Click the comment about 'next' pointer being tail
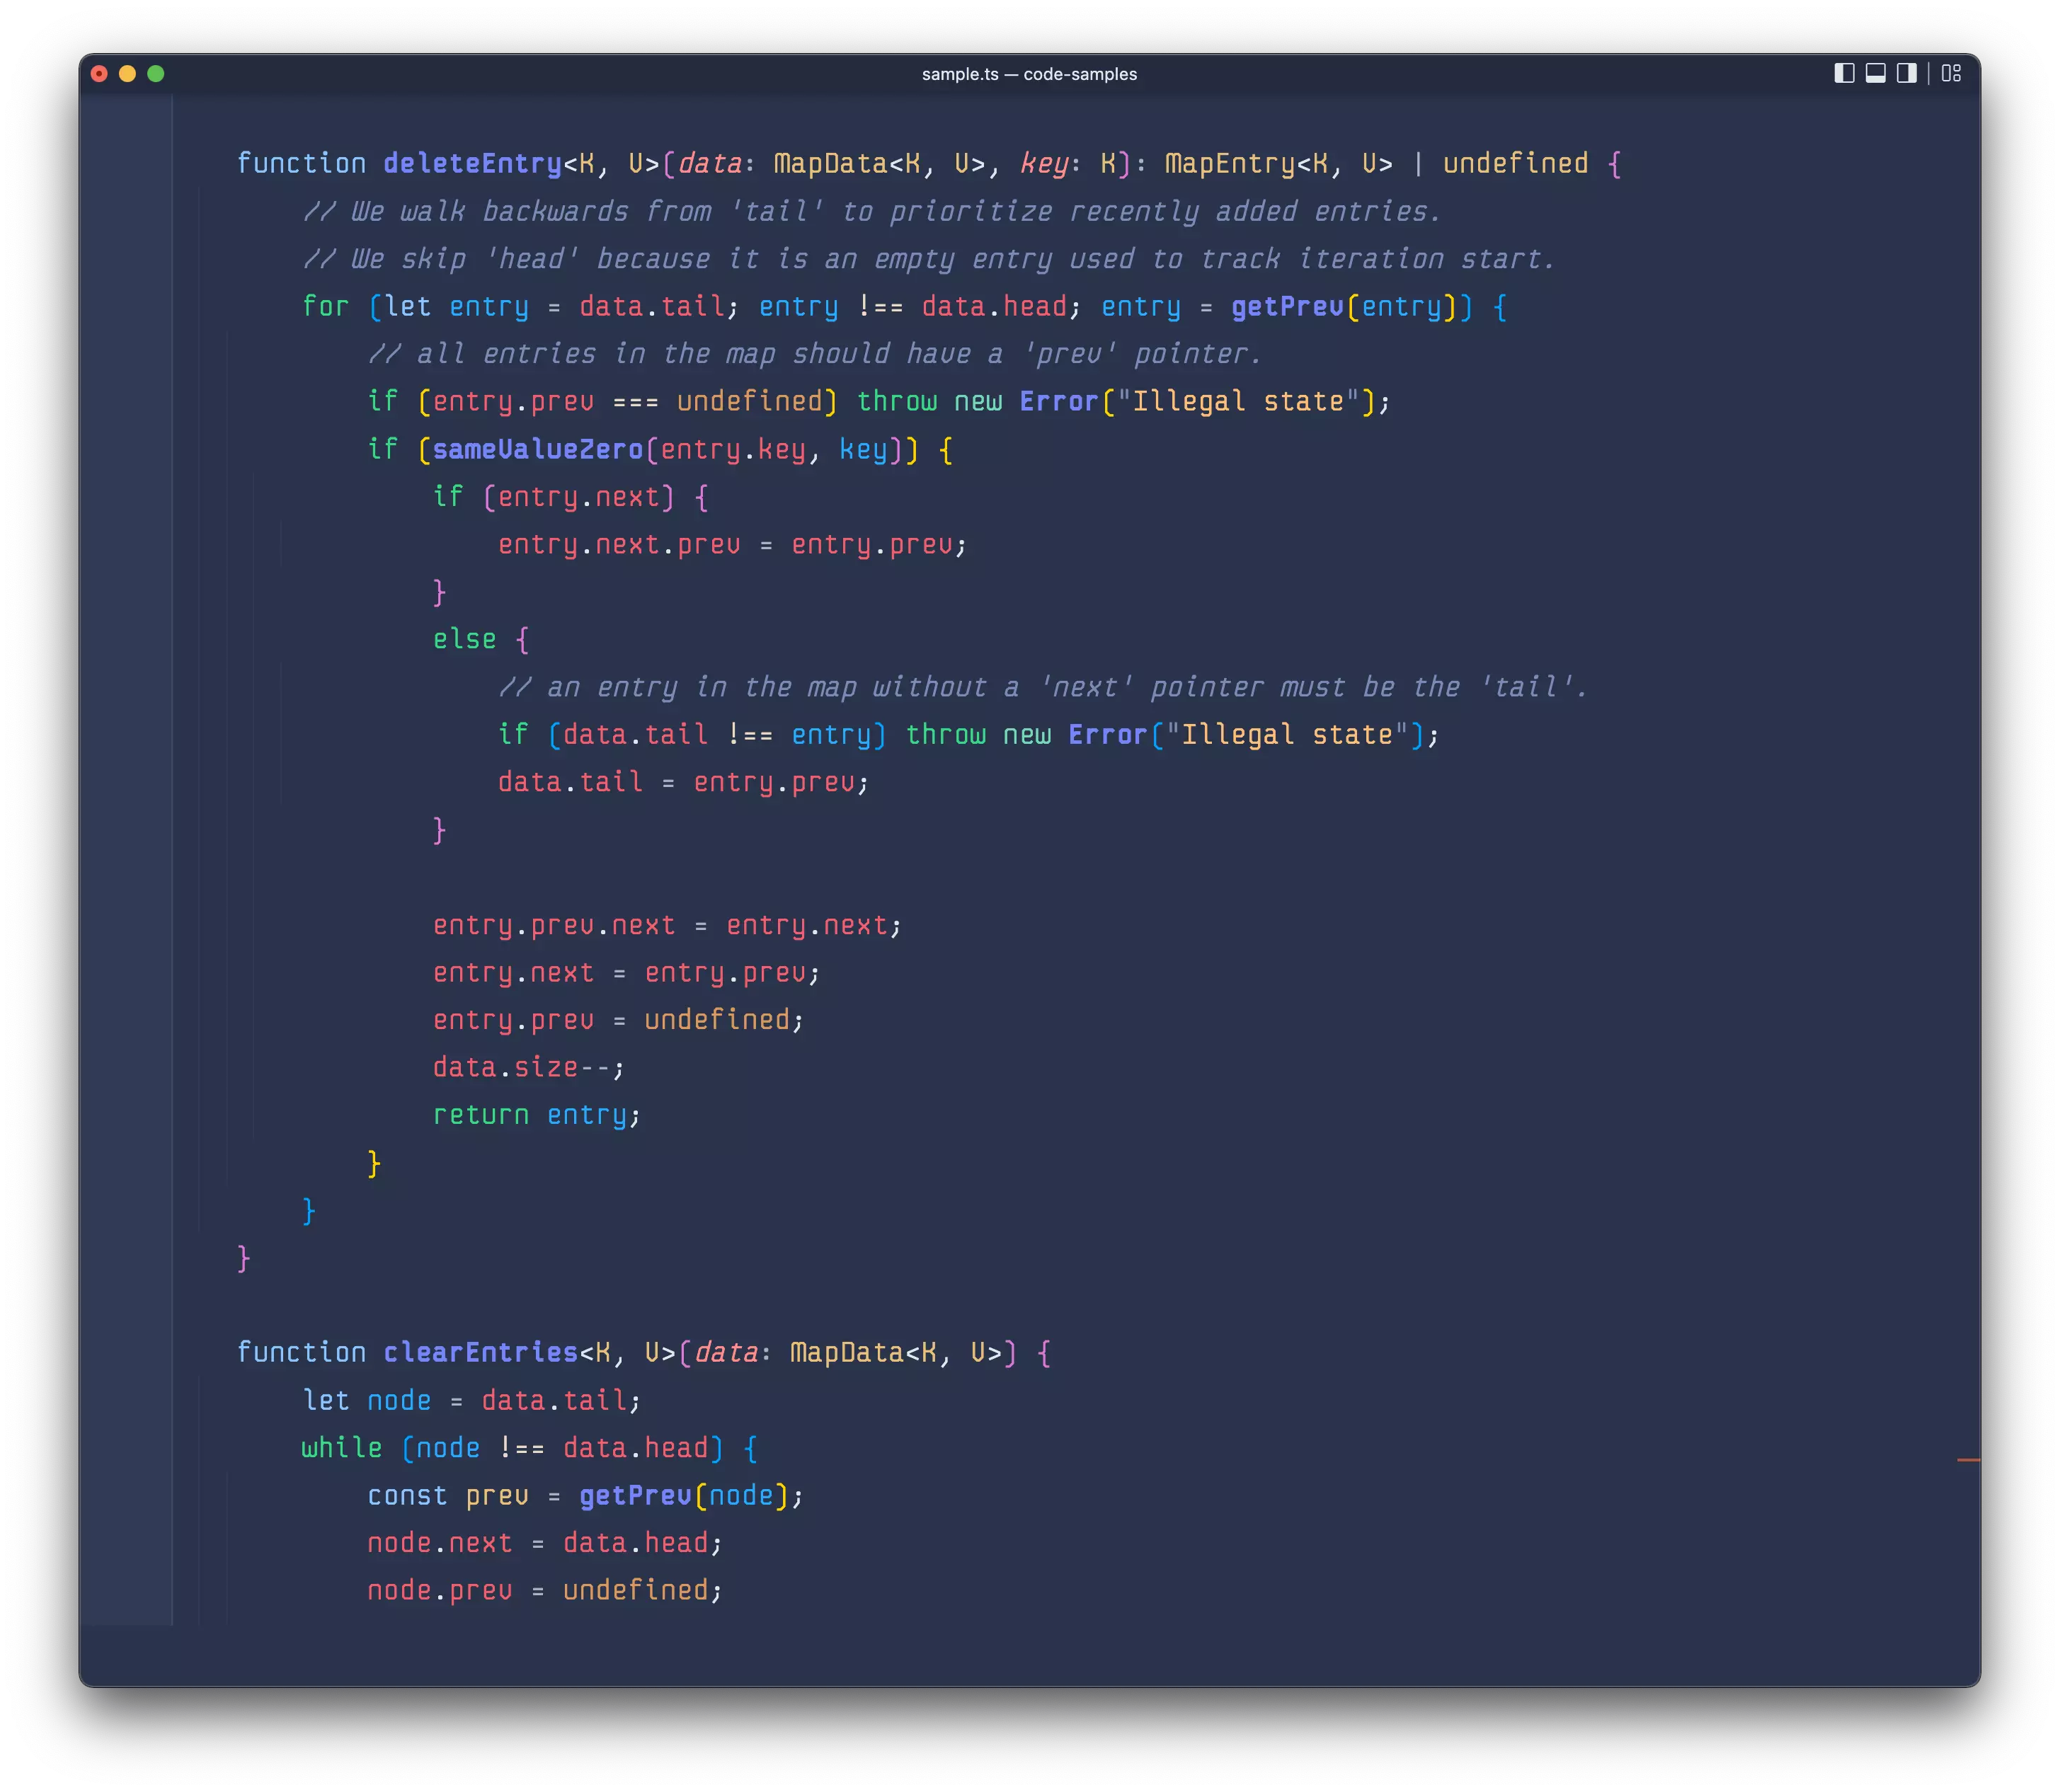The width and height of the screenshot is (2060, 1792). coord(1042,687)
